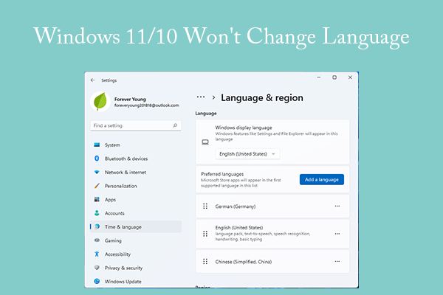Select the Chinese (Simplified, China) language row
Screen dimensions: 443x295
[x=272, y=262]
